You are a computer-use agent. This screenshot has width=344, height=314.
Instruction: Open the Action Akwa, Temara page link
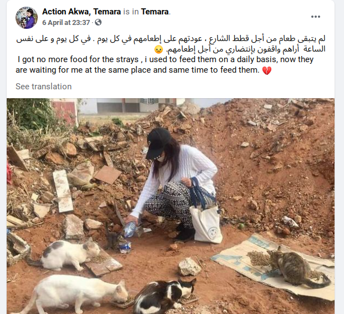click(82, 12)
